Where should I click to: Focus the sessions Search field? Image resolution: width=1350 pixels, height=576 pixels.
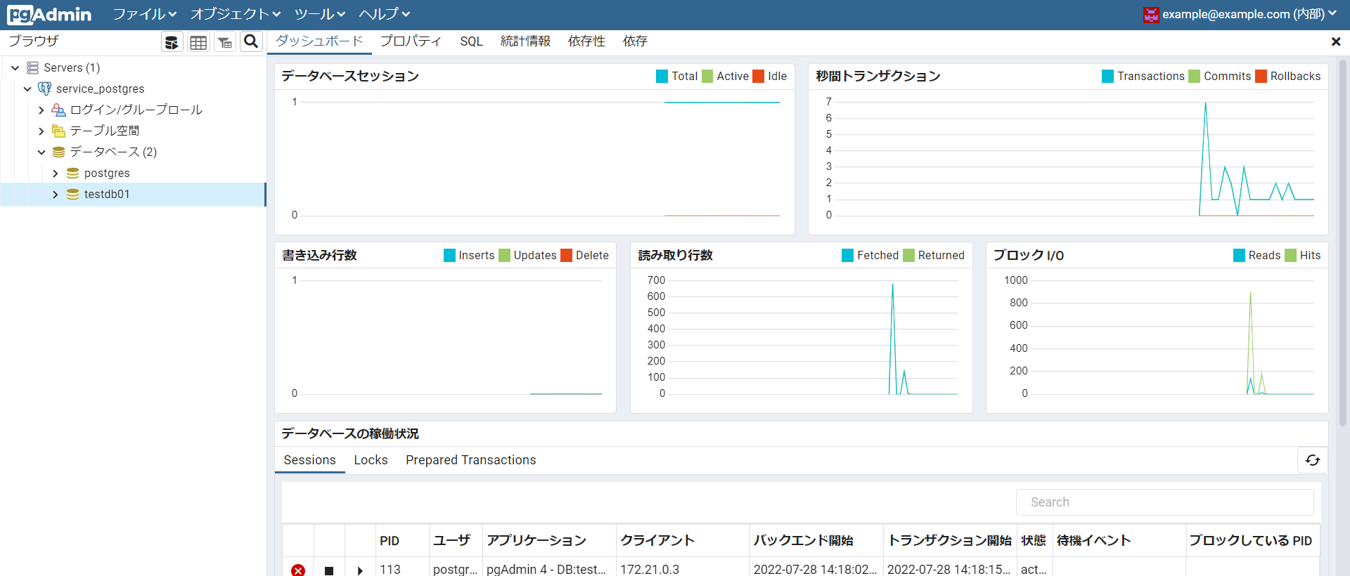[1164, 502]
